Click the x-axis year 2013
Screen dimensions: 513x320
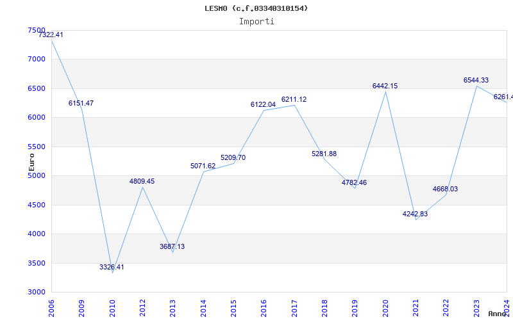click(x=173, y=308)
